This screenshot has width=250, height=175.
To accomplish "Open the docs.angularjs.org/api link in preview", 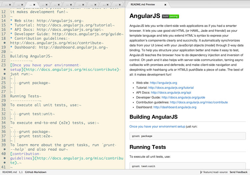I will coord(171,93).
